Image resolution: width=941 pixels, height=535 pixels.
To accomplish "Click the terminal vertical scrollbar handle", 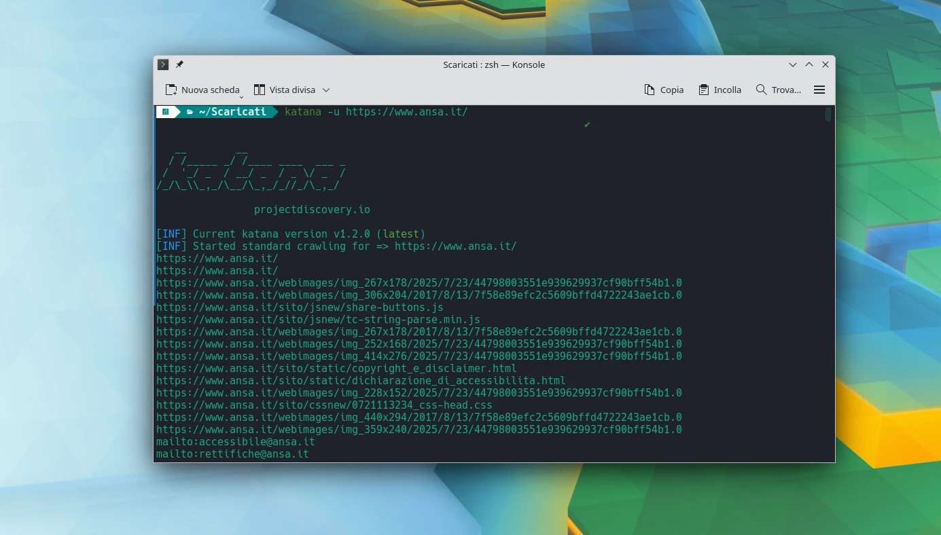I will tap(828, 115).
